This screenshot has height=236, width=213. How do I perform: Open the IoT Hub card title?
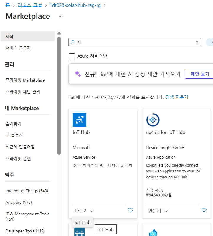(81, 132)
